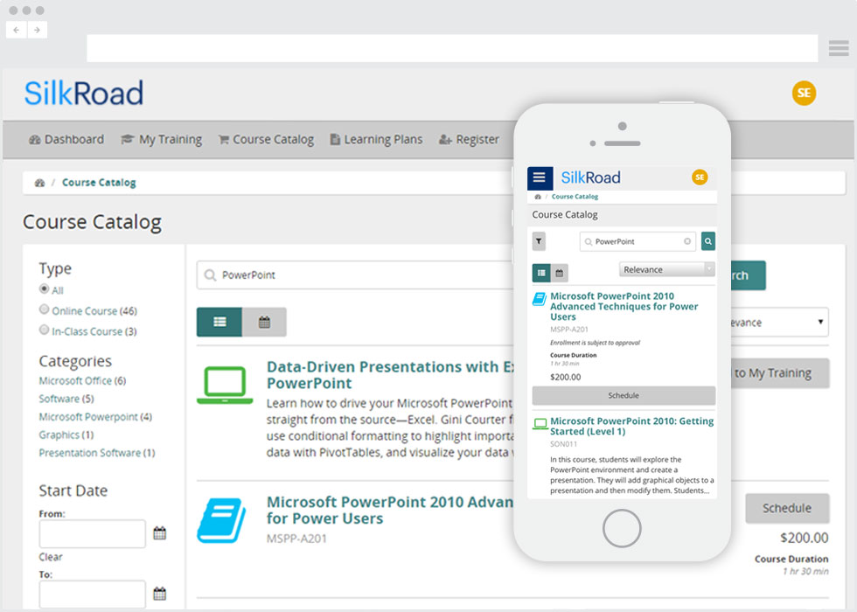
Task: Filter by Microsoft Powerpoint category
Action: coord(95,417)
